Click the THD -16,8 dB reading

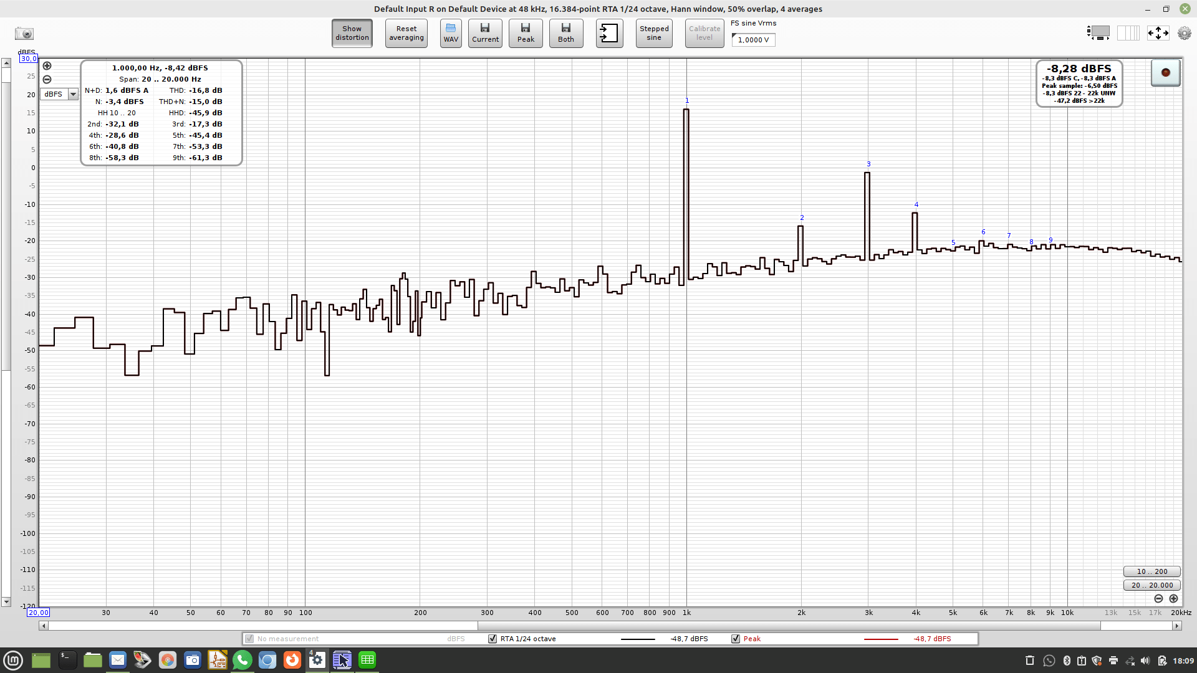196,90
